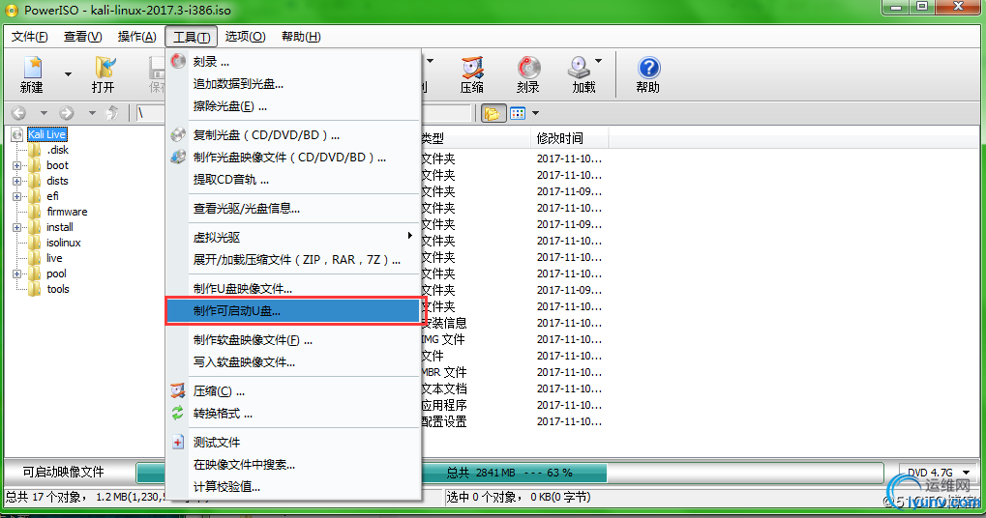Image resolution: width=986 pixels, height=518 pixels.
Task: Select 追加数据到光盘... menu entry
Action: [293, 83]
